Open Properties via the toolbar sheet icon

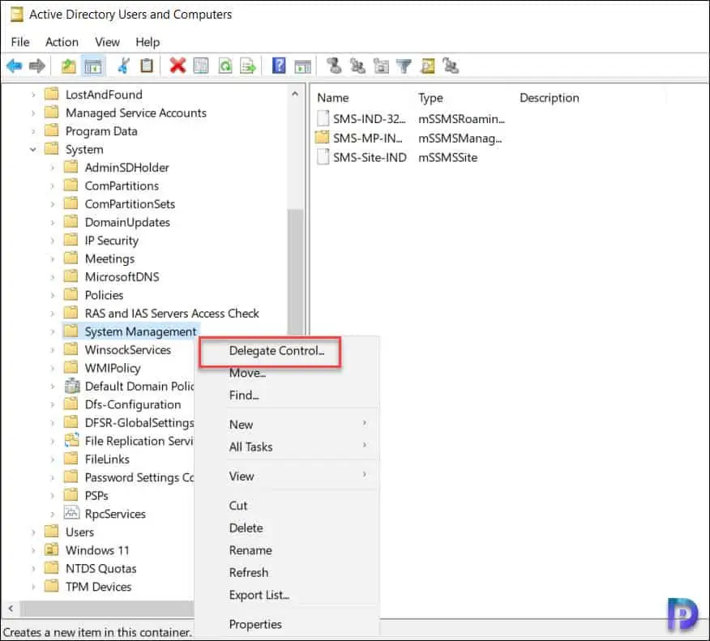[x=201, y=66]
